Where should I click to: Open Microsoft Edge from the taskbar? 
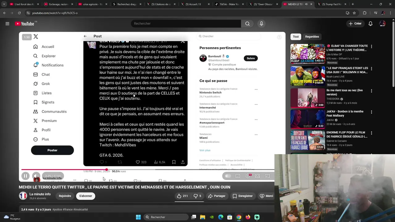pos(221,217)
